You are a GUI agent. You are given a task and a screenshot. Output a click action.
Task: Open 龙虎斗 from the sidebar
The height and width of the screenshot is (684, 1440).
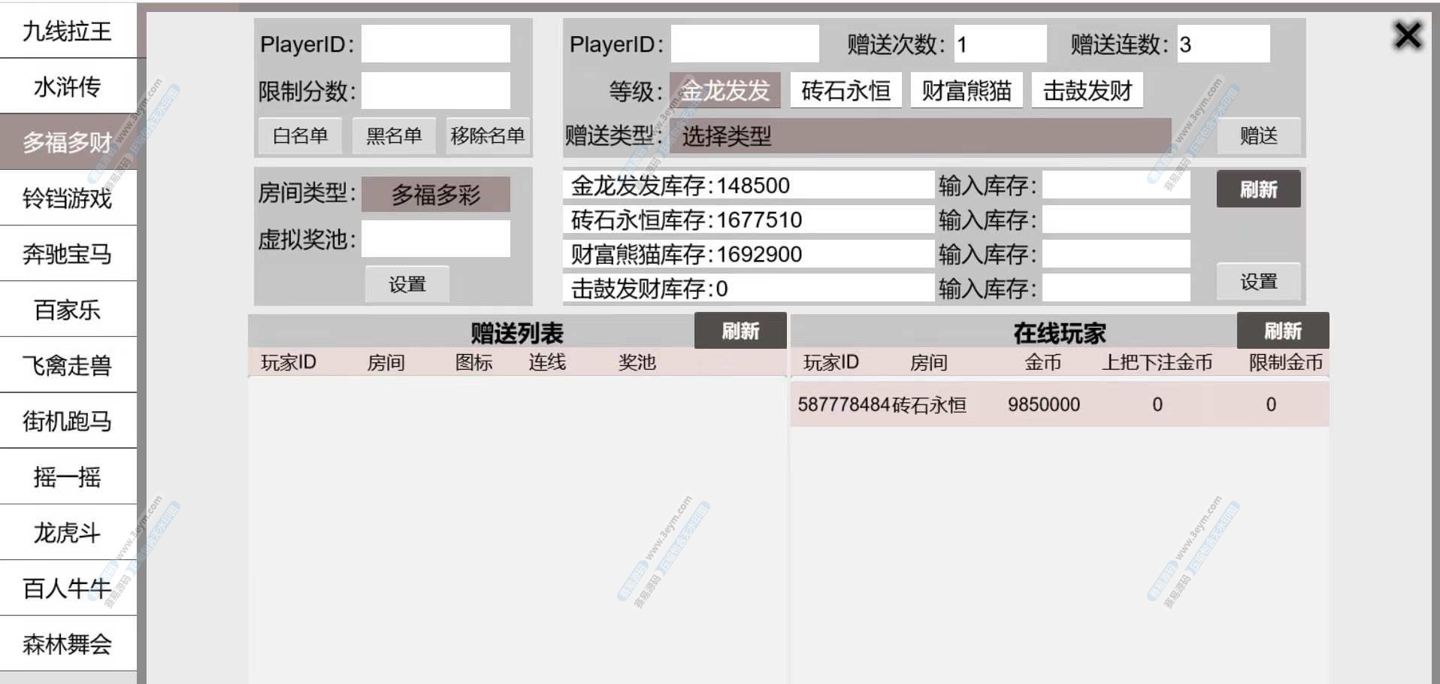(x=68, y=533)
